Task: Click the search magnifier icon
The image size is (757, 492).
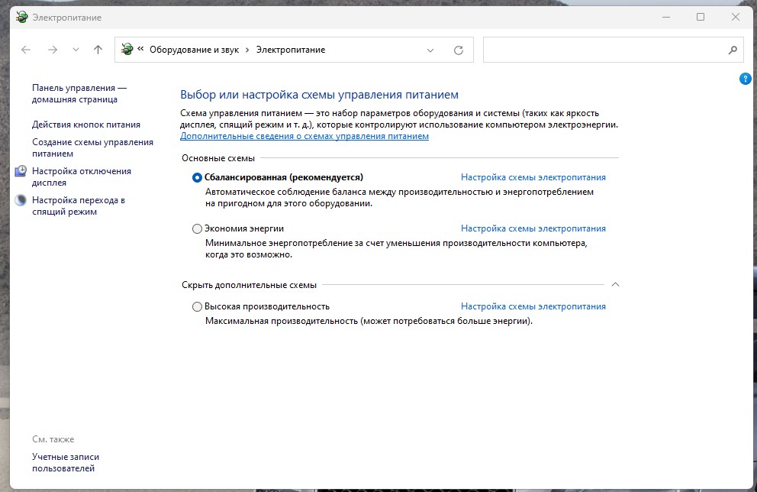Action: (733, 50)
